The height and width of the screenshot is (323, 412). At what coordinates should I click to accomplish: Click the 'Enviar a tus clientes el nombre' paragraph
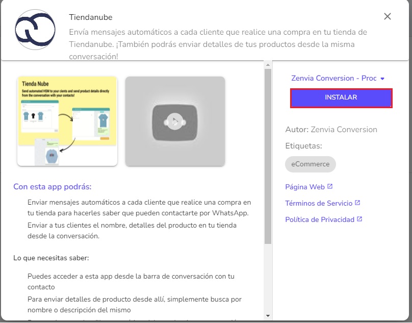pyautogui.click(x=132, y=231)
